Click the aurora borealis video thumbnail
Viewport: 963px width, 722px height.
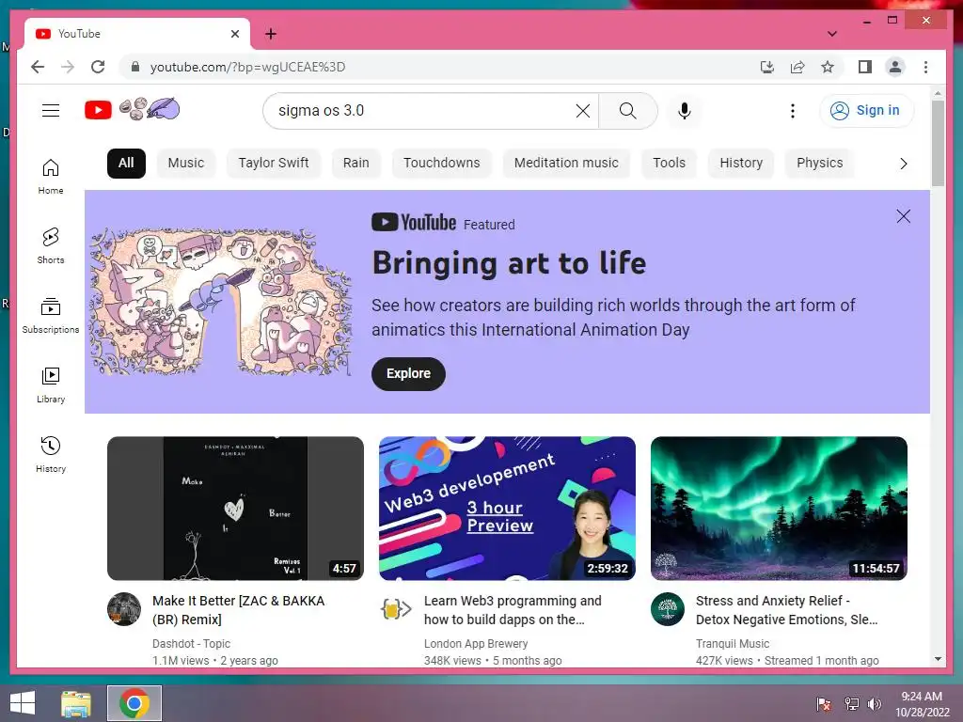pos(779,509)
